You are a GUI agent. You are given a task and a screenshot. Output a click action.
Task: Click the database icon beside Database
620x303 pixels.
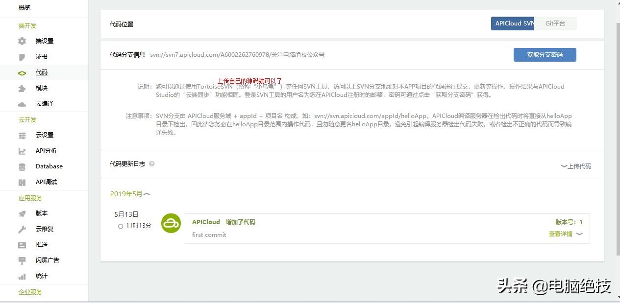point(22,167)
